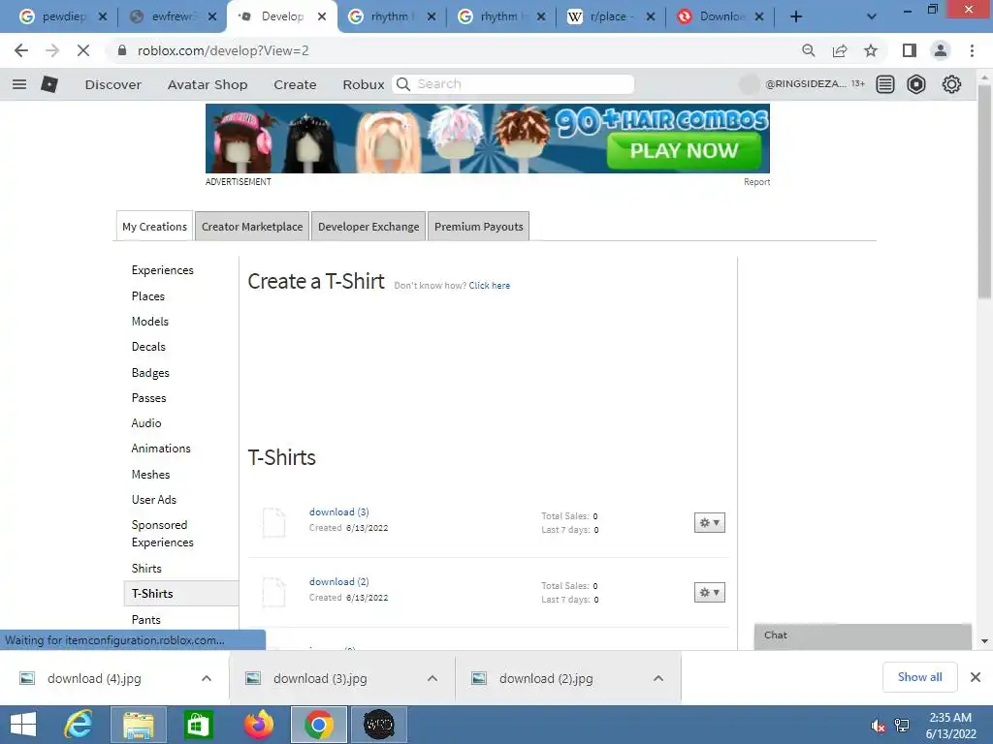Select Shirts in the creations sidebar
Screen dimensions: 993x744
click(146, 568)
